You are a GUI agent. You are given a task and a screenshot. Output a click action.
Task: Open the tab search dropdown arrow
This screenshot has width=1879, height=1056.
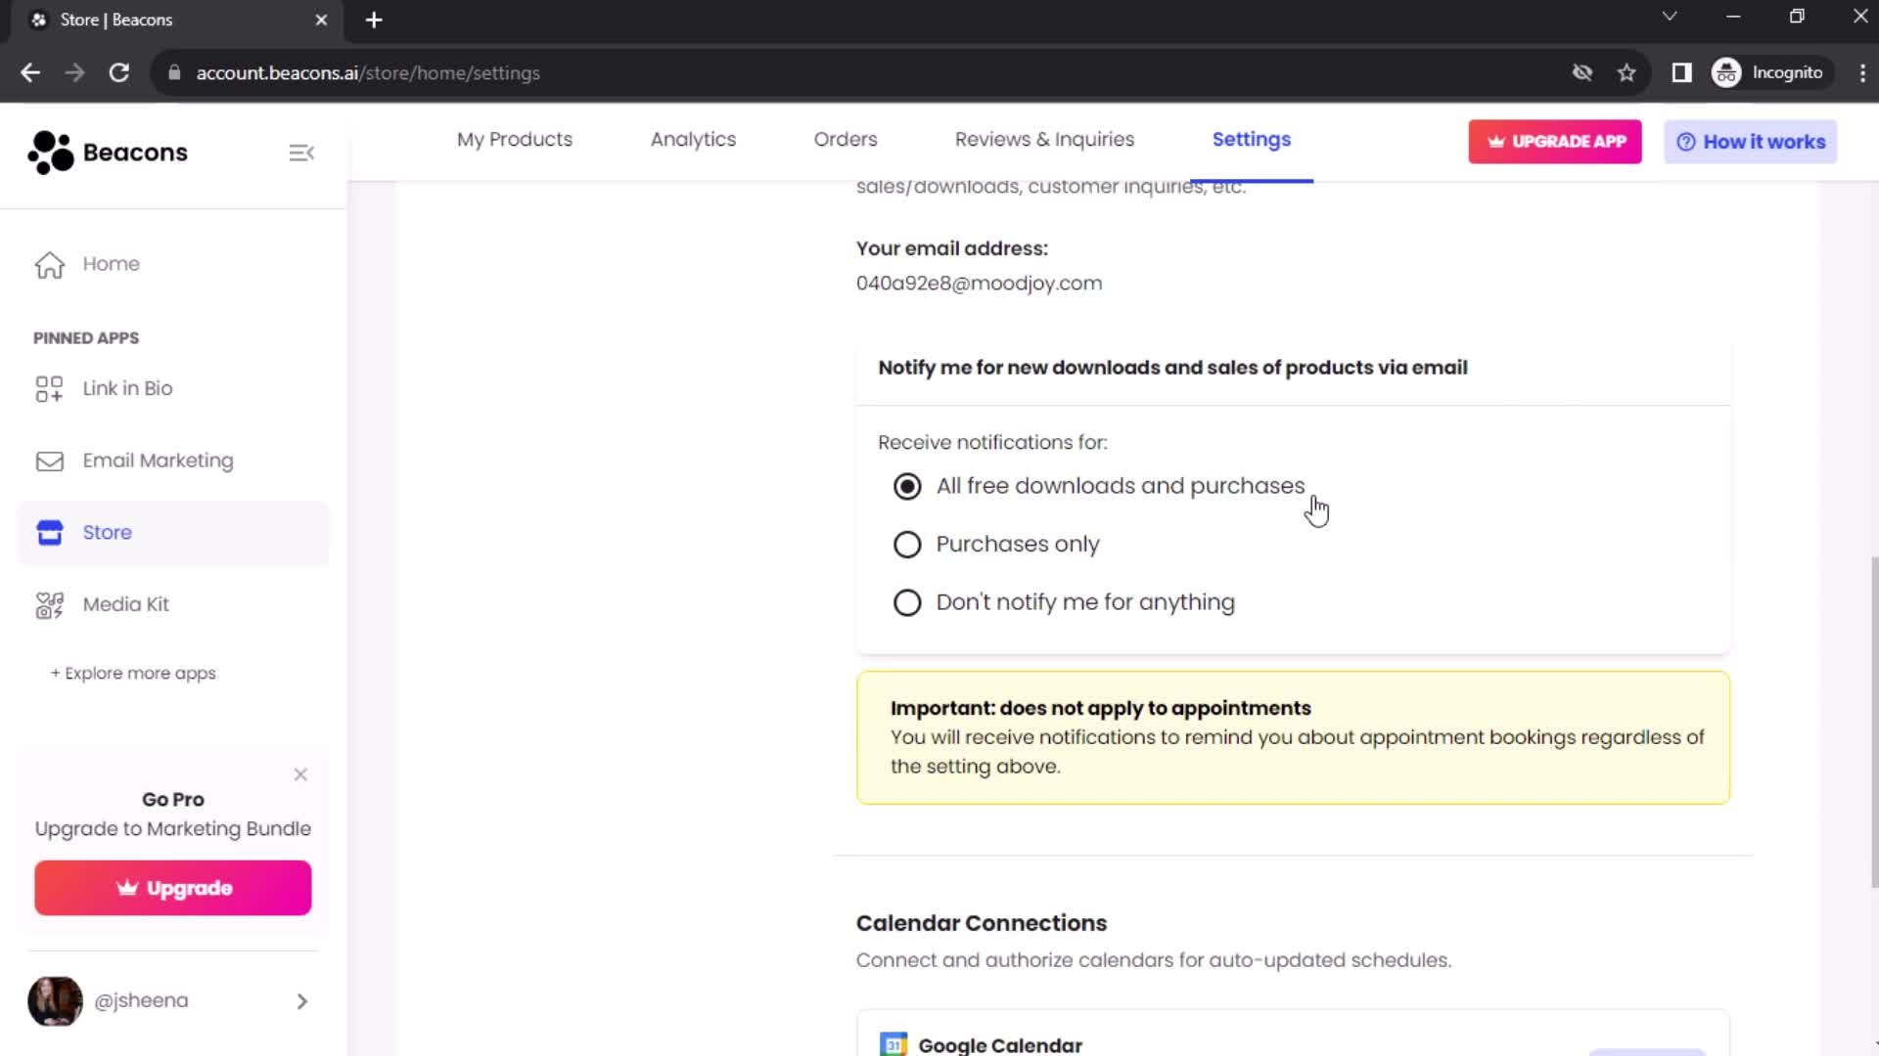pos(1670,17)
